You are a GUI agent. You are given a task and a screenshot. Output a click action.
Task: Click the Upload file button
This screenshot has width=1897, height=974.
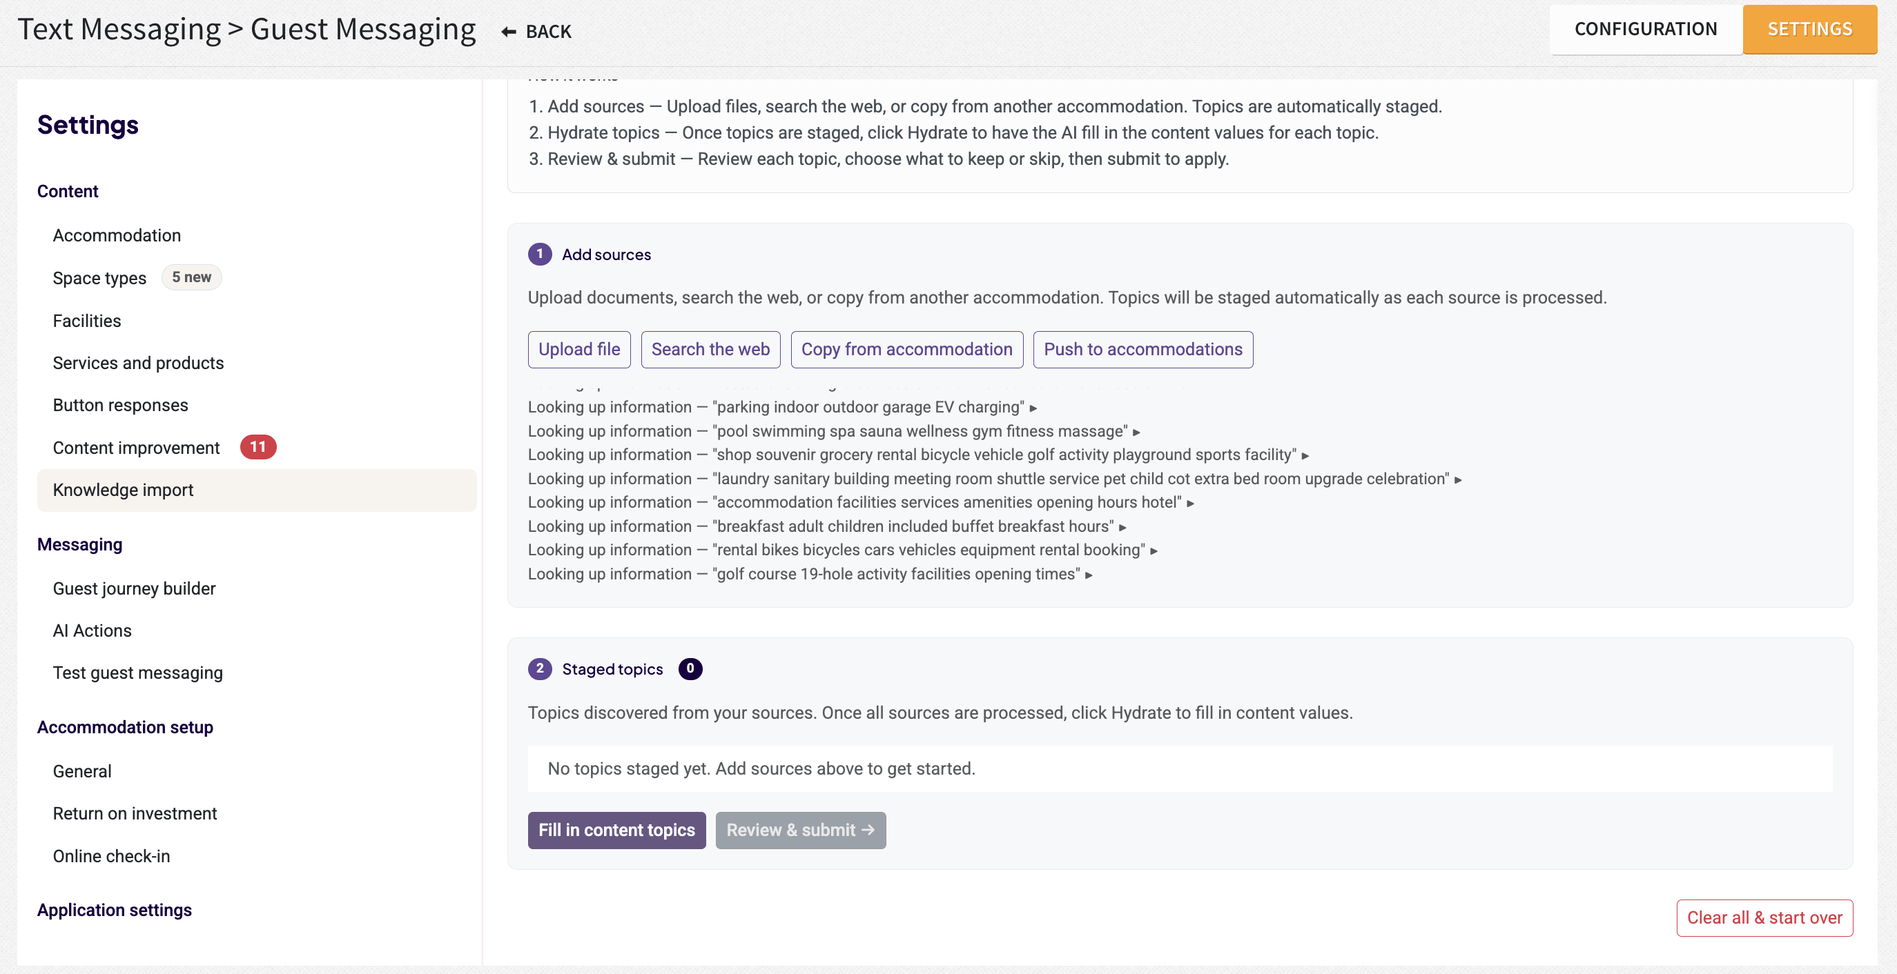[578, 350]
